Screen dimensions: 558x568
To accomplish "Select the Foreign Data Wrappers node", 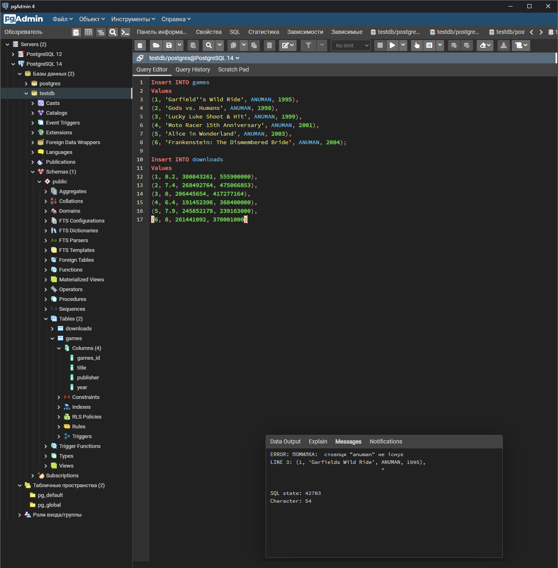I will click(73, 143).
